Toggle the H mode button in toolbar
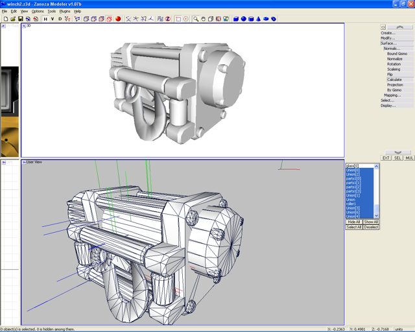The height and width of the screenshot is (332, 415). coord(45,19)
